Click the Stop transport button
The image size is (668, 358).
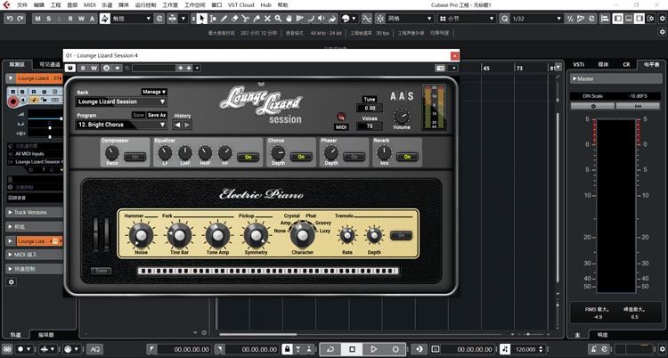click(x=353, y=349)
